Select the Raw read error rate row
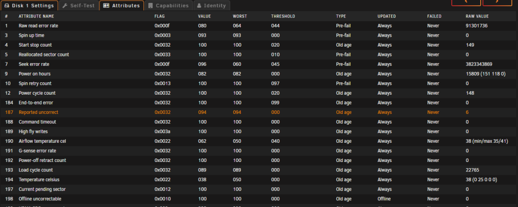The height and width of the screenshot is (207, 518). (259, 26)
